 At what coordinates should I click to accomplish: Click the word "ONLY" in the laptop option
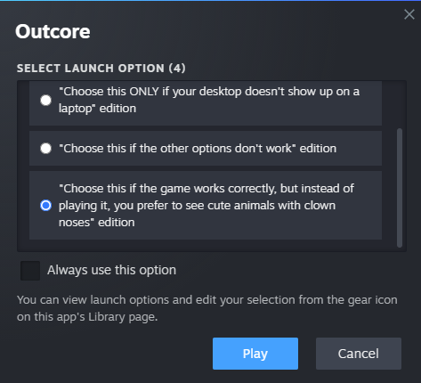[144, 92]
